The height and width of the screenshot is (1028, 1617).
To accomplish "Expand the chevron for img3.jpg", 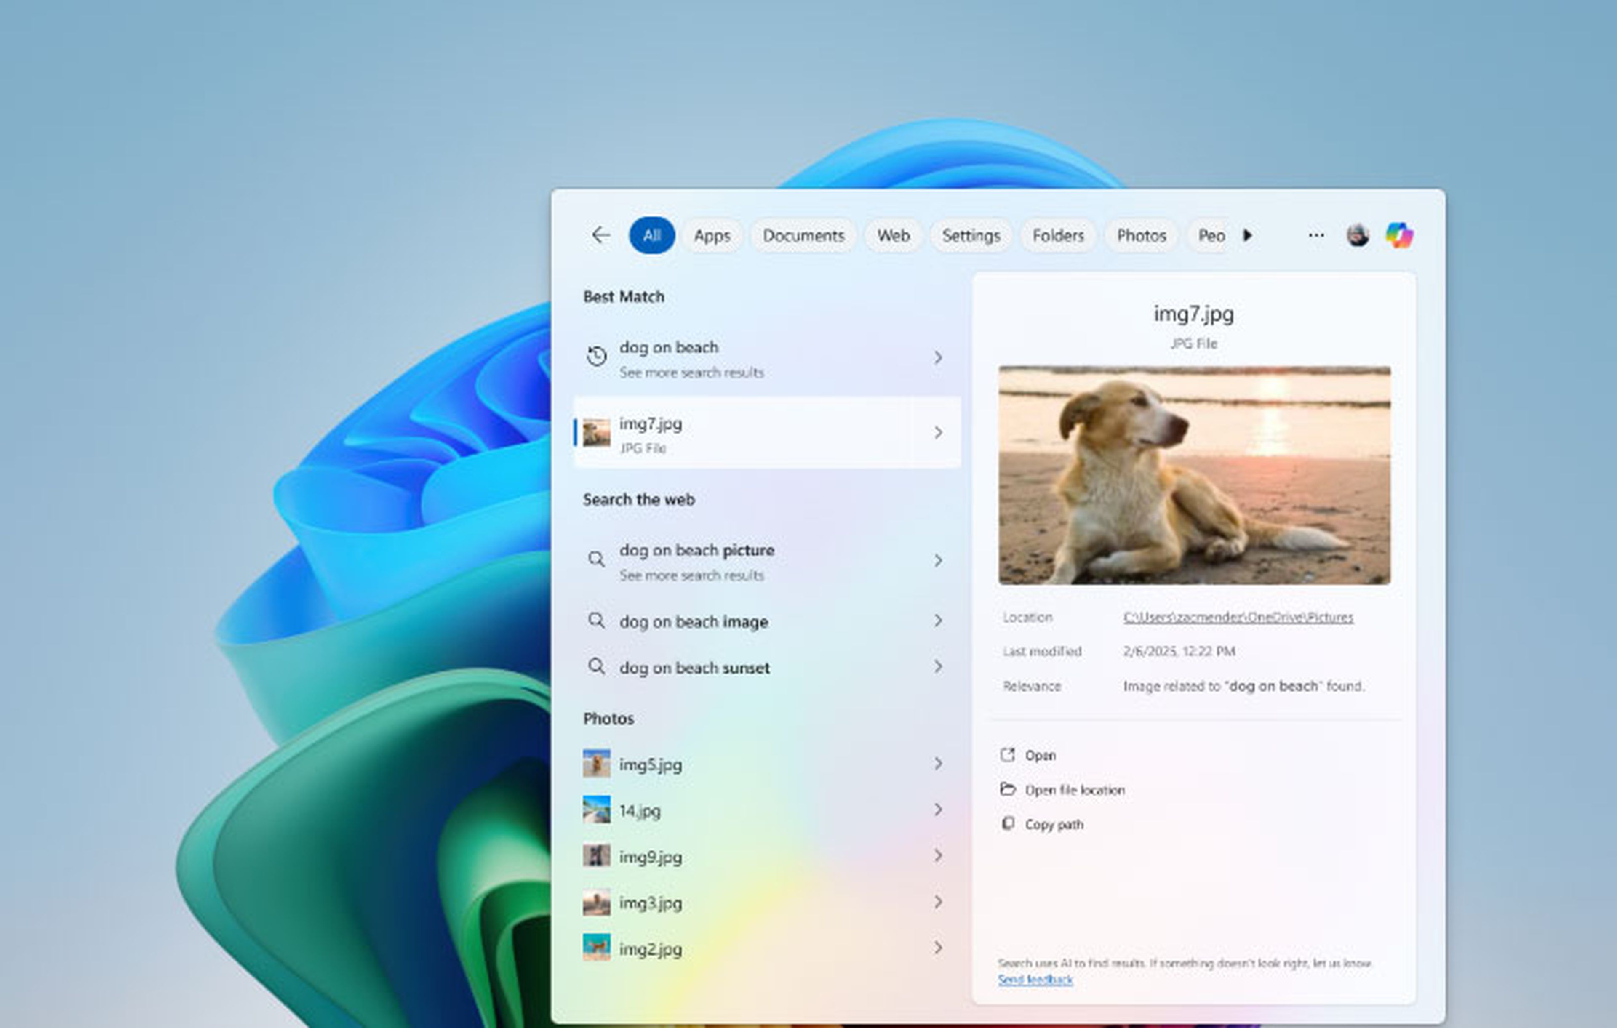I will click(x=938, y=902).
